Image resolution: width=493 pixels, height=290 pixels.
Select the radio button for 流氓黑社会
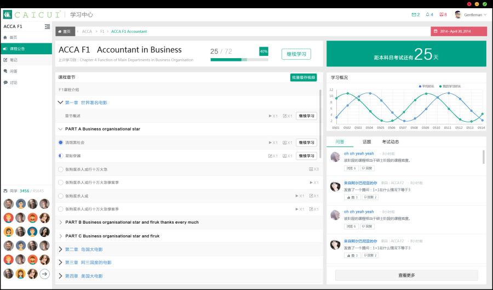(x=61, y=143)
